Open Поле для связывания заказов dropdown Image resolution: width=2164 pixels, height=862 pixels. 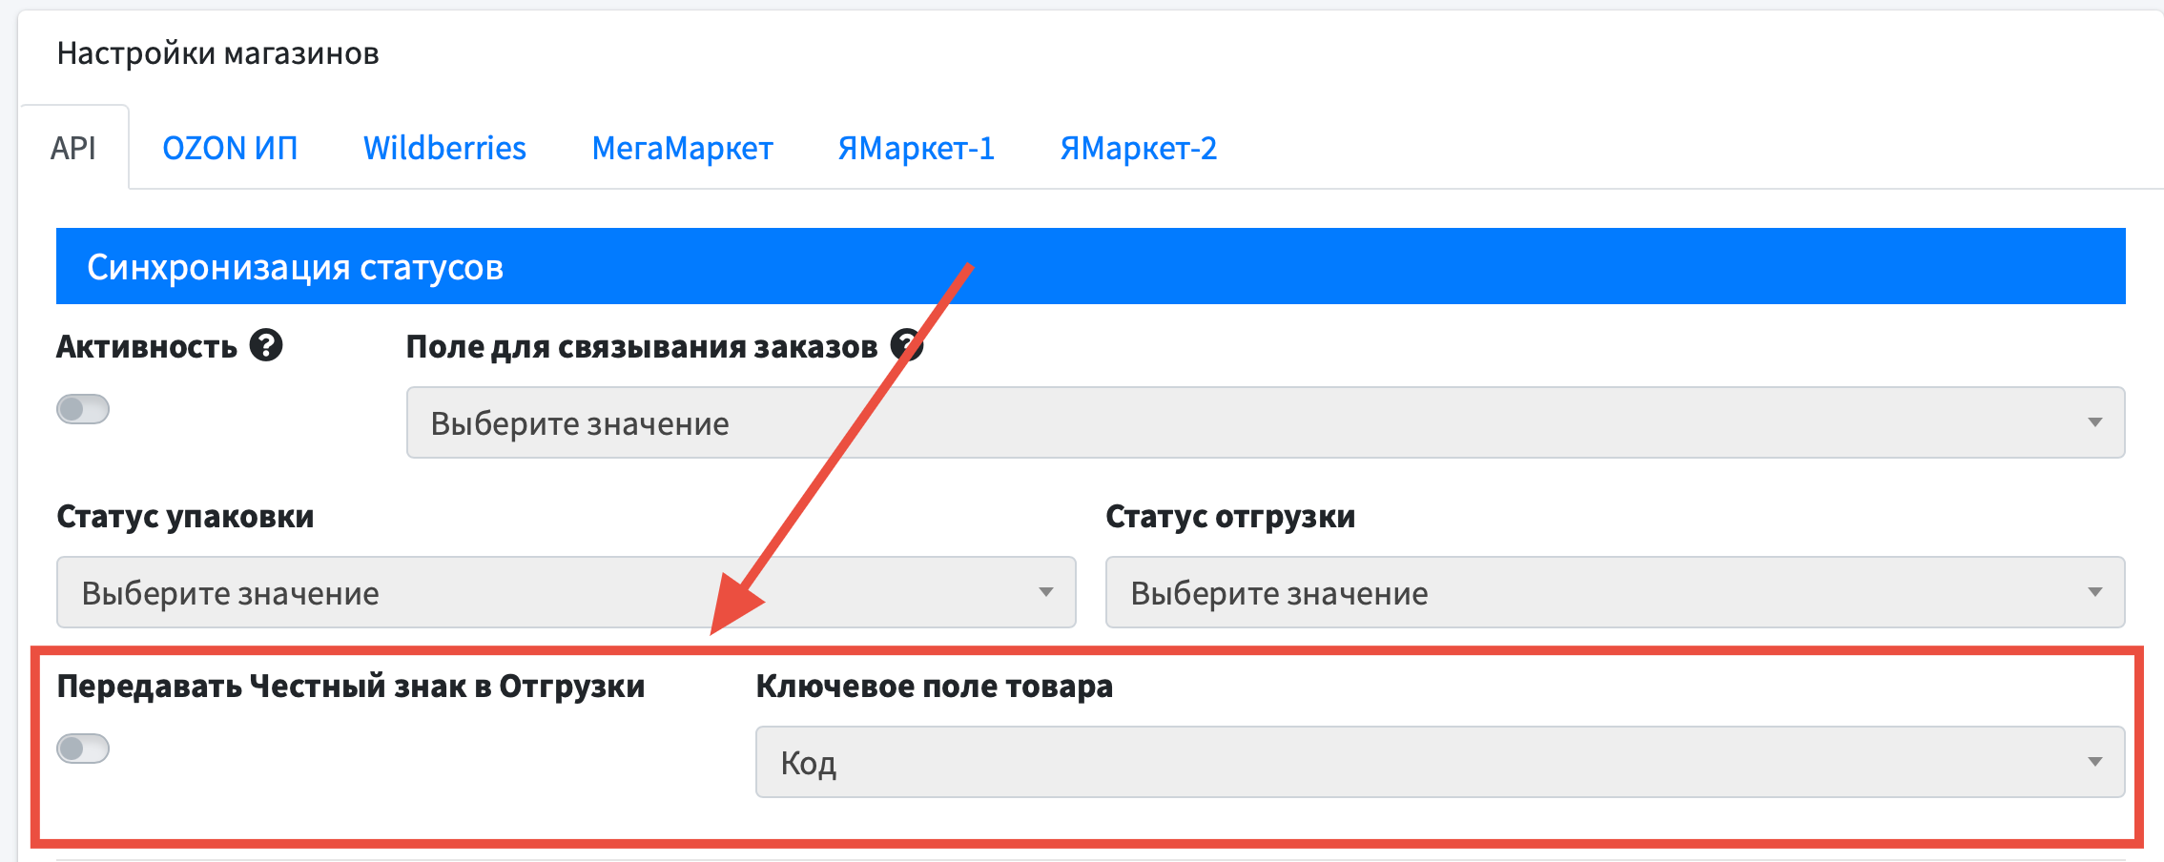pyautogui.click(x=1266, y=422)
